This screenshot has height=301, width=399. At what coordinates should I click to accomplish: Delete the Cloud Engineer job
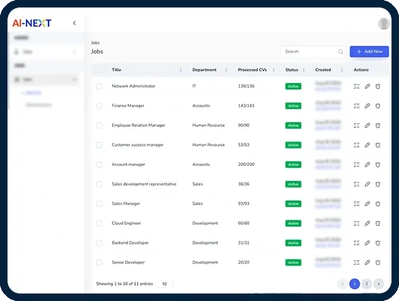click(378, 224)
